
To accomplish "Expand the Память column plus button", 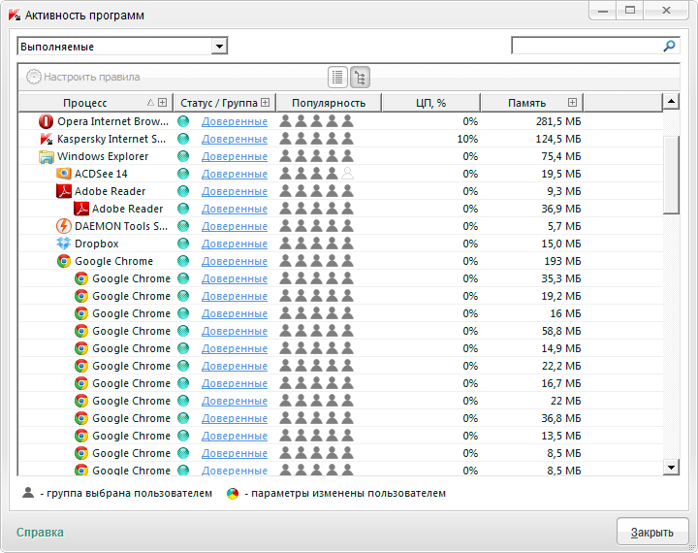I will click(573, 103).
